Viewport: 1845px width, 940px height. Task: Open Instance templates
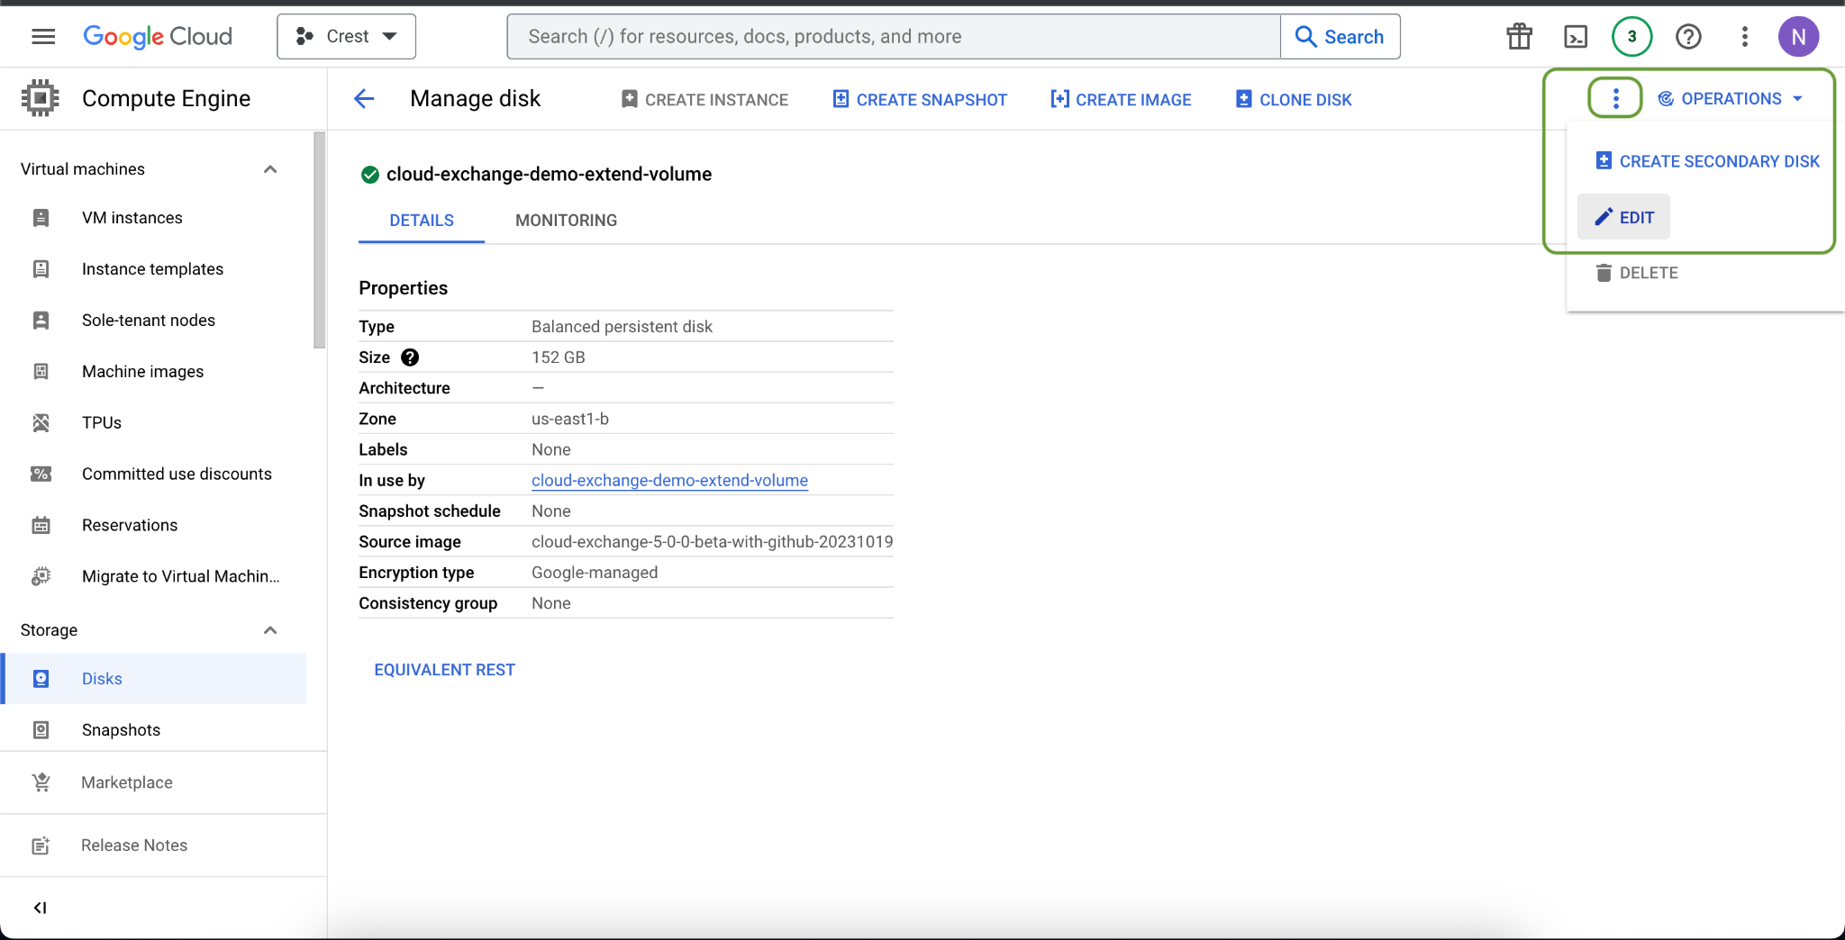pos(152,269)
